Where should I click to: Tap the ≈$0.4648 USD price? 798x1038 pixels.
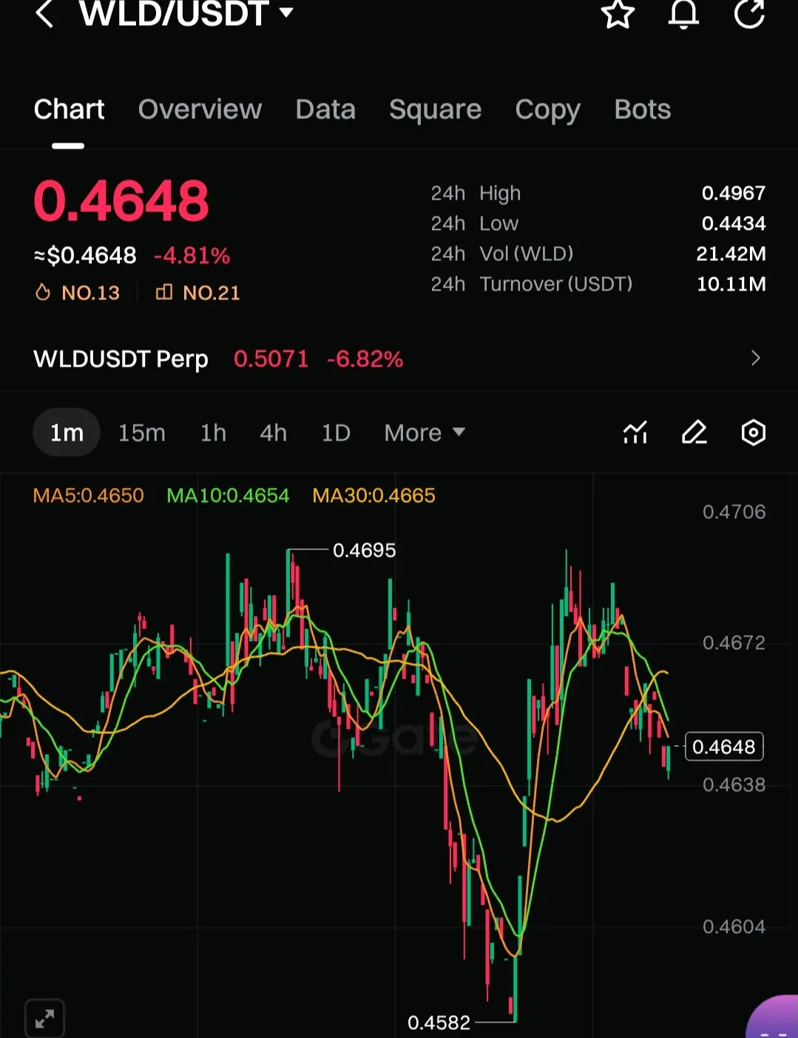pos(85,256)
